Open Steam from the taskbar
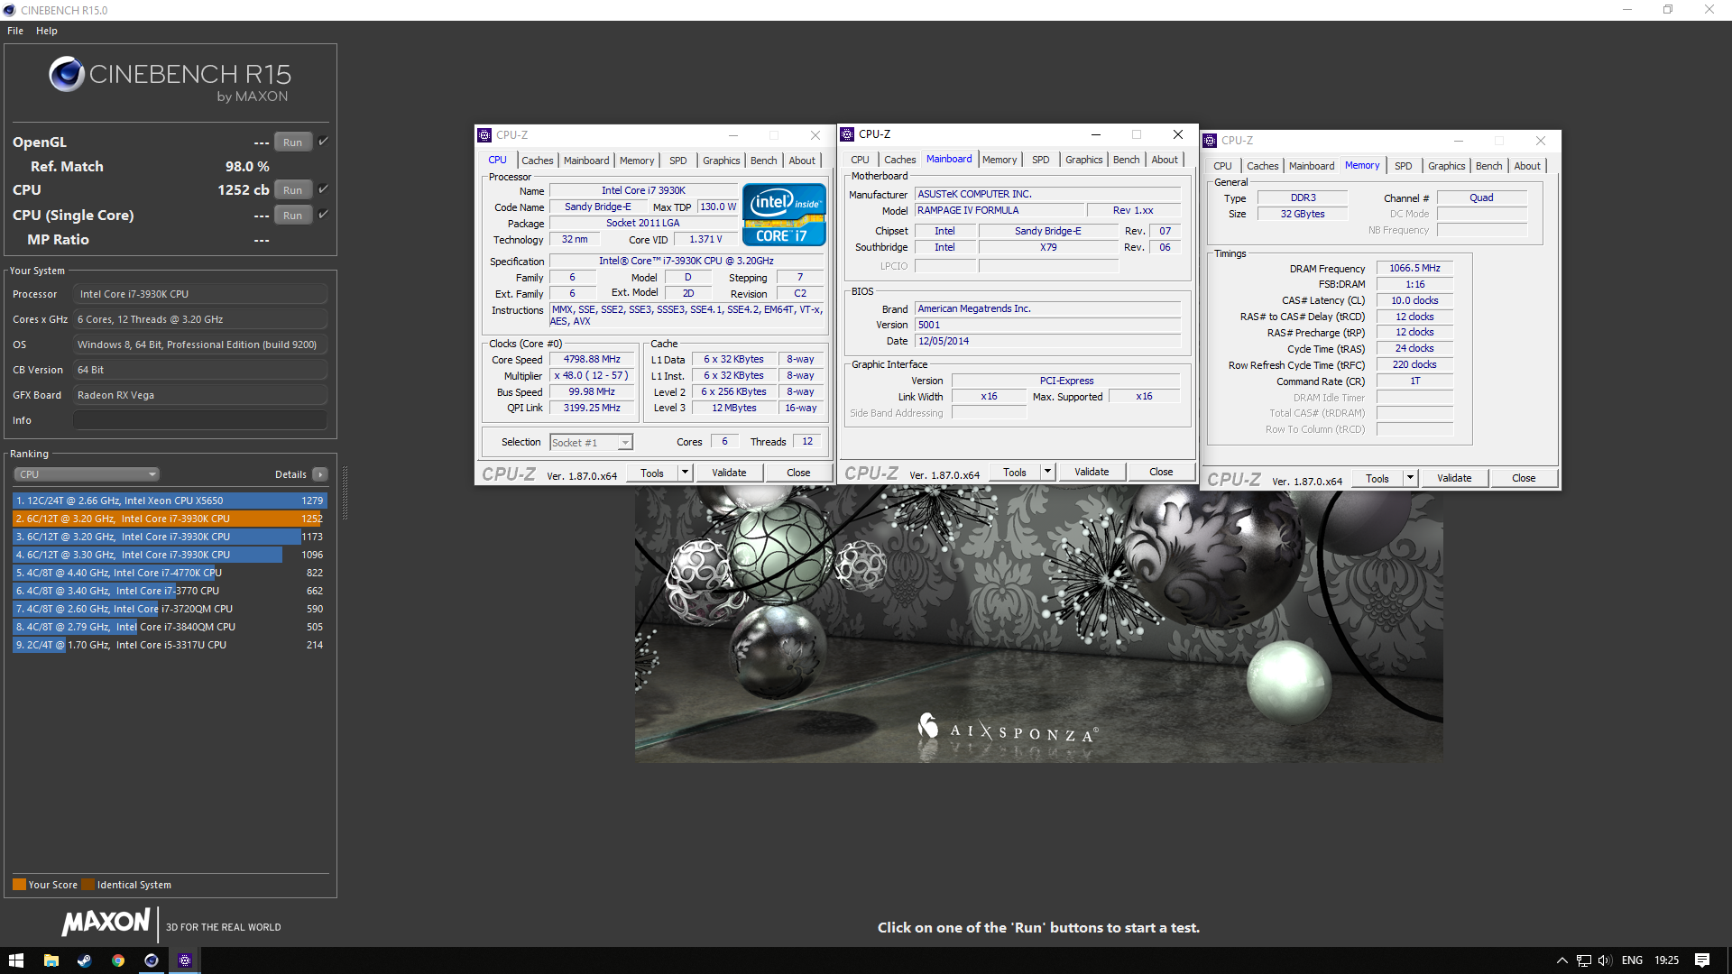The image size is (1732, 974). click(x=84, y=960)
